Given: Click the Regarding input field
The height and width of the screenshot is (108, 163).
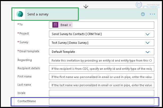Looking at the screenshot, I should tap(101, 61).
